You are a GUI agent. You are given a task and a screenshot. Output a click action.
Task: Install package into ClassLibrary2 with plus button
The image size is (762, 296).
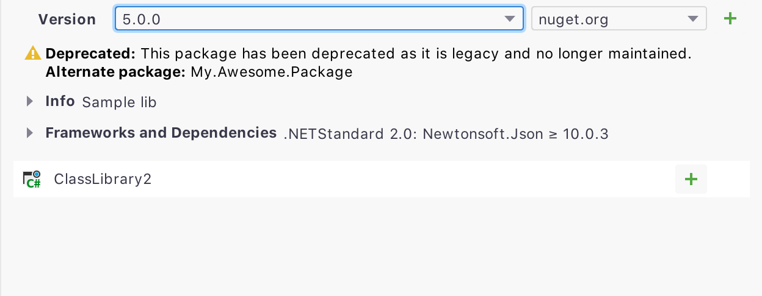[691, 179]
